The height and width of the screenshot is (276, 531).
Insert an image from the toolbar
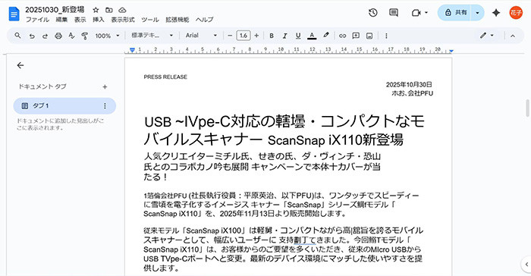pos(369,36)
